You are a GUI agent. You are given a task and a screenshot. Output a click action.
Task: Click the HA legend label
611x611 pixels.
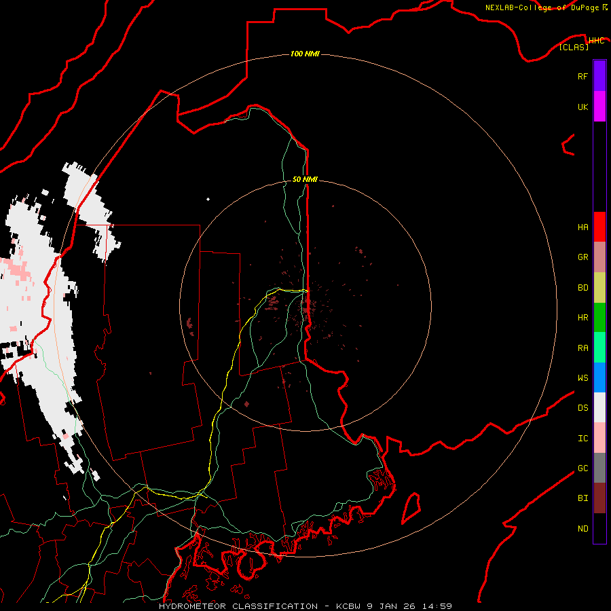coord(582,227)
